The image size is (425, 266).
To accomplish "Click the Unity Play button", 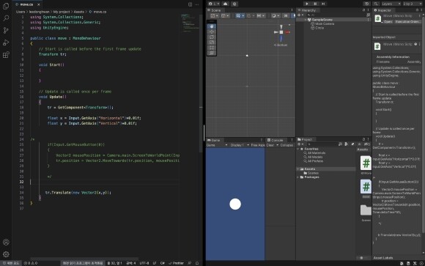I will pos(307,4).
